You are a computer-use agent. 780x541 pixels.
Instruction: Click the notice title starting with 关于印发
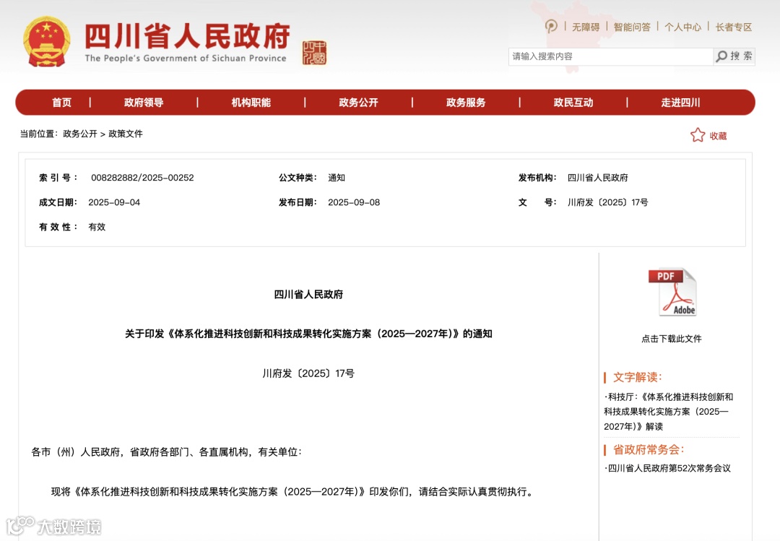[308, 334]
